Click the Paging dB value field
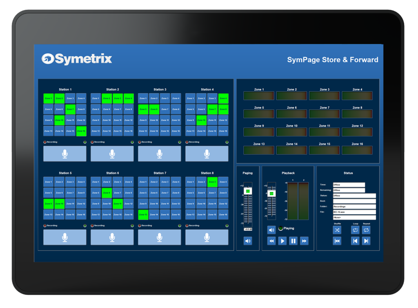Screen dimensions: 418x308 248,229
